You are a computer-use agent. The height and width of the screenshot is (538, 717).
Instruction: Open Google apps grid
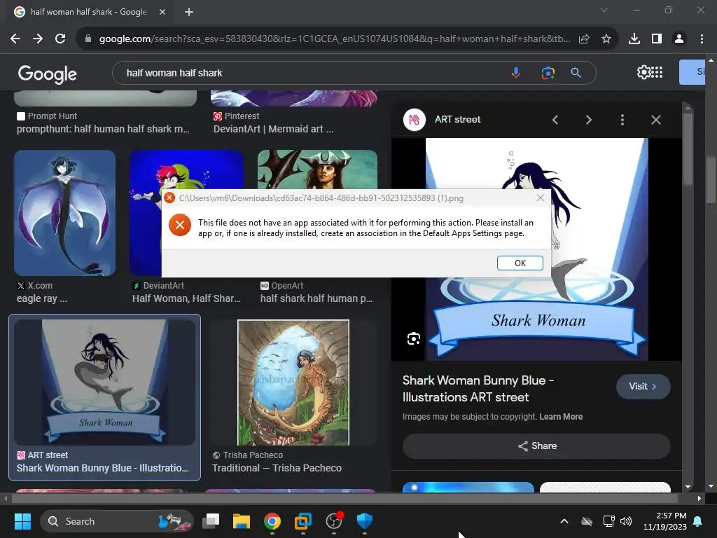pyautogui.click(x=657, y=72)
